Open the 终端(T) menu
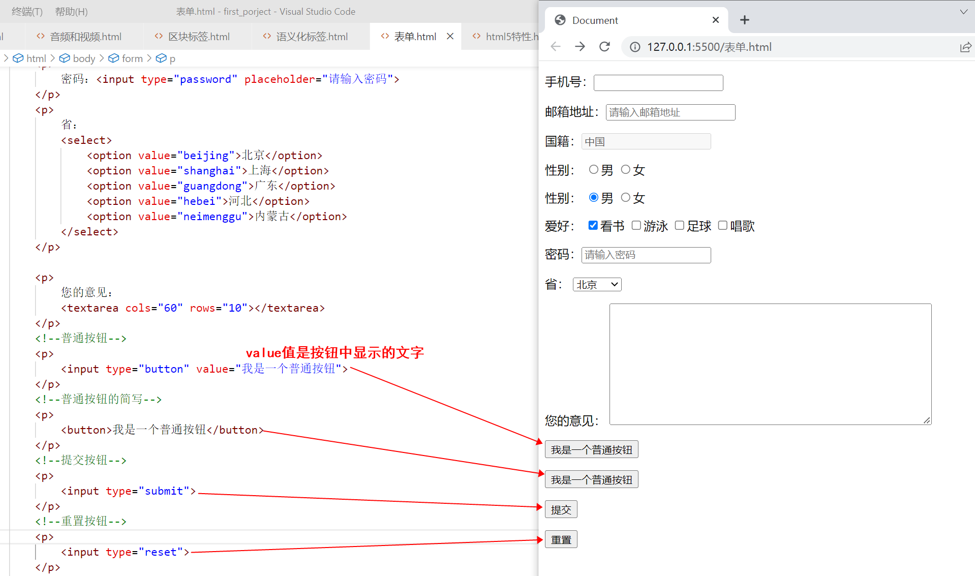Screen dimensions: 975x576 click(27, 11)
